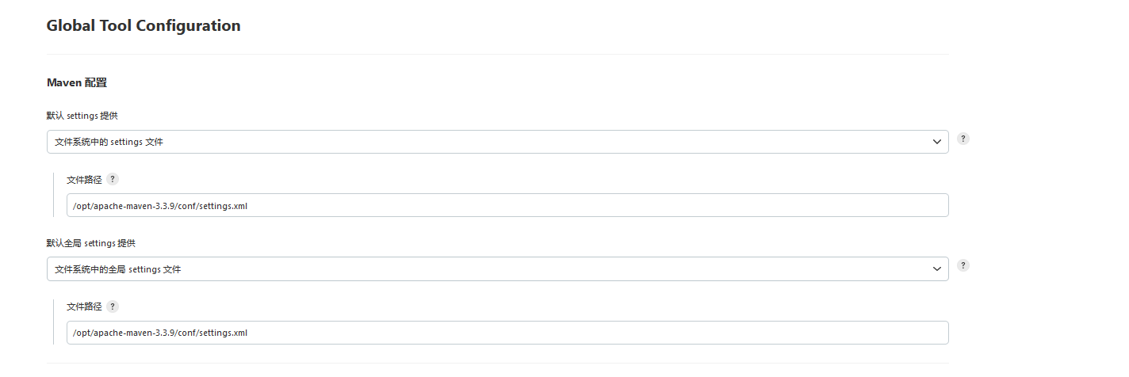Show help for the global settings 文件路径 field
The width and height of the screenshot is (1129, 377).
click(x=113, y=307)
